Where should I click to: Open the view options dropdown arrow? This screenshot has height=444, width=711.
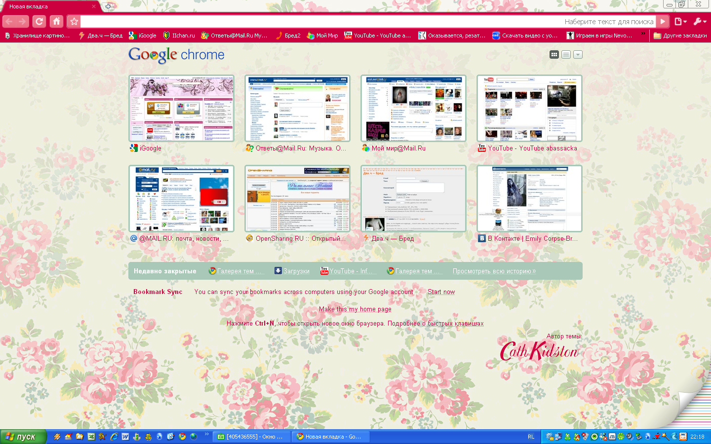click(x=578, y=54)
